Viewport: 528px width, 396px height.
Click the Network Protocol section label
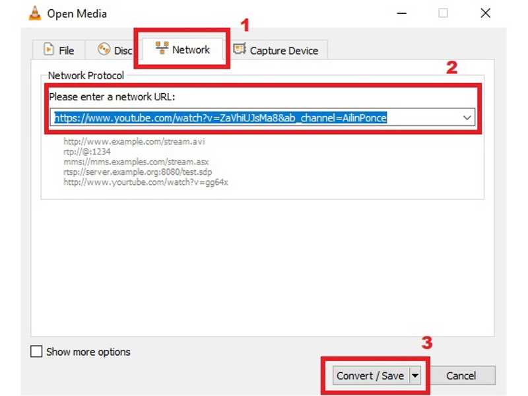(85, 75)
